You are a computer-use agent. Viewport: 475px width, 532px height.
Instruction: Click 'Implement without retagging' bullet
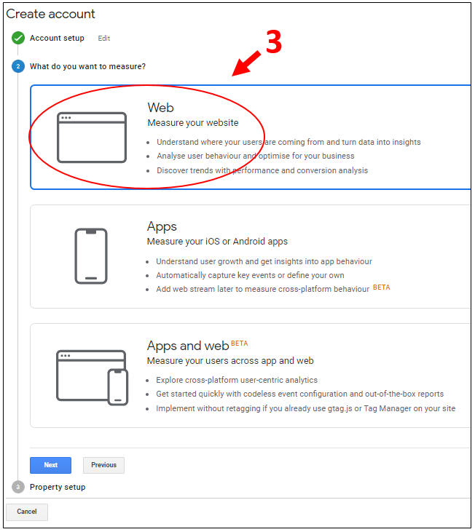pos(305,408)
